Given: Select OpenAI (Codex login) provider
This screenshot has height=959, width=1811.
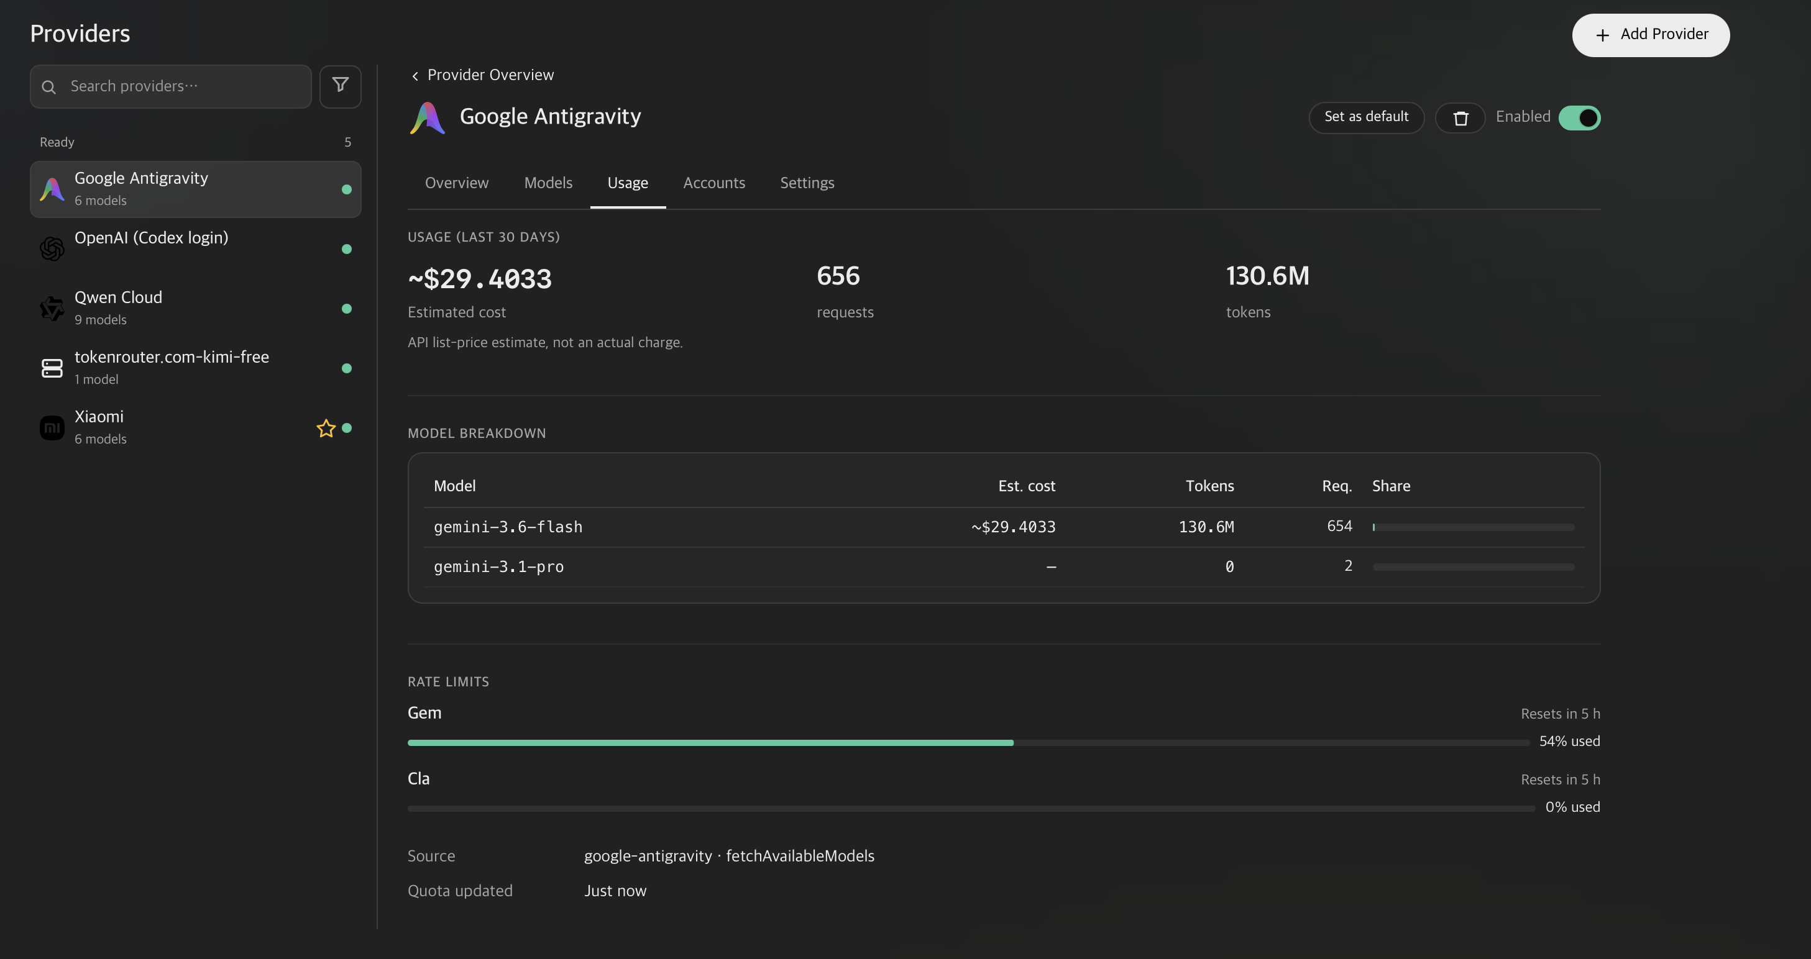Looking at the screenshot, I should pyautogui.click(x=195, y=248).
